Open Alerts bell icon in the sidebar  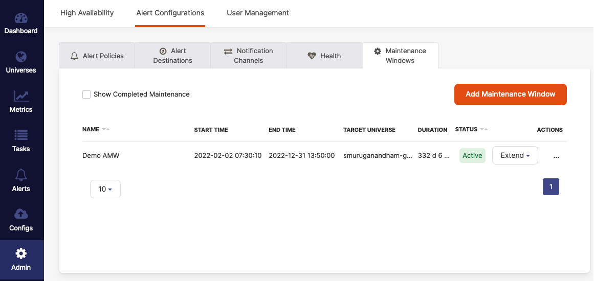coord(21,176)
